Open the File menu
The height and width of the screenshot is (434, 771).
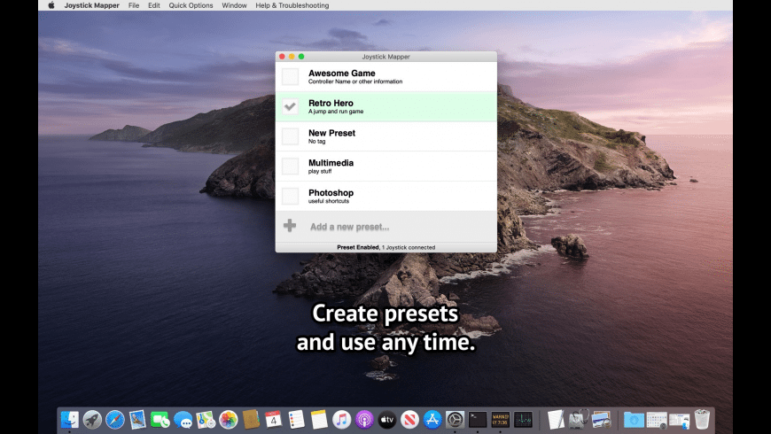coord(134,5)
